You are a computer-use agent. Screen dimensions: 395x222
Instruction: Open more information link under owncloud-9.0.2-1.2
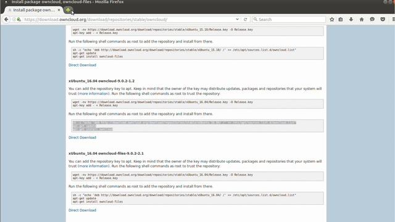(x=93, y=94)
